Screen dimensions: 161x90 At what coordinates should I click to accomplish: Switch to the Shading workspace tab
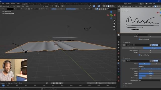pyautogui.click(x=62, y=4)
